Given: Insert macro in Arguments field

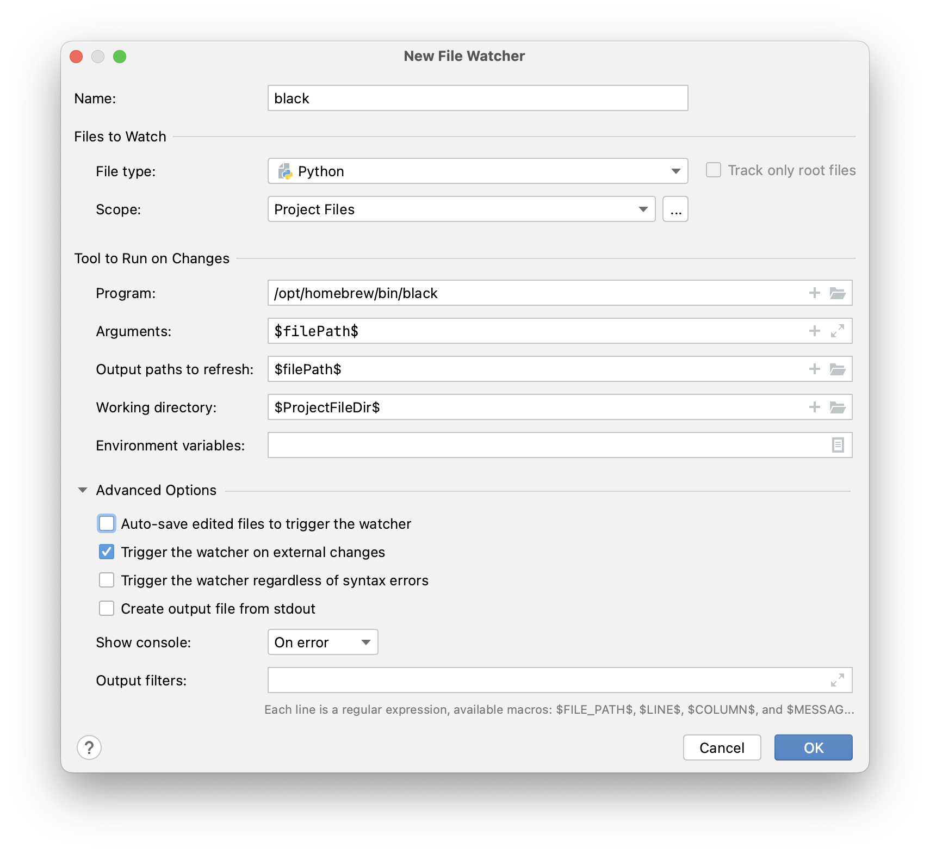Looking at the screenshot, I should click(x=814, y=331).
